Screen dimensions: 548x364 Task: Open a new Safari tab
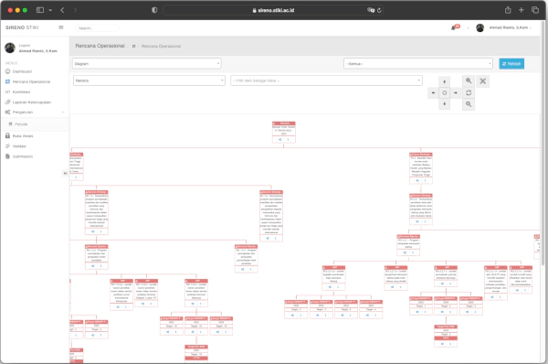(522, 10)
